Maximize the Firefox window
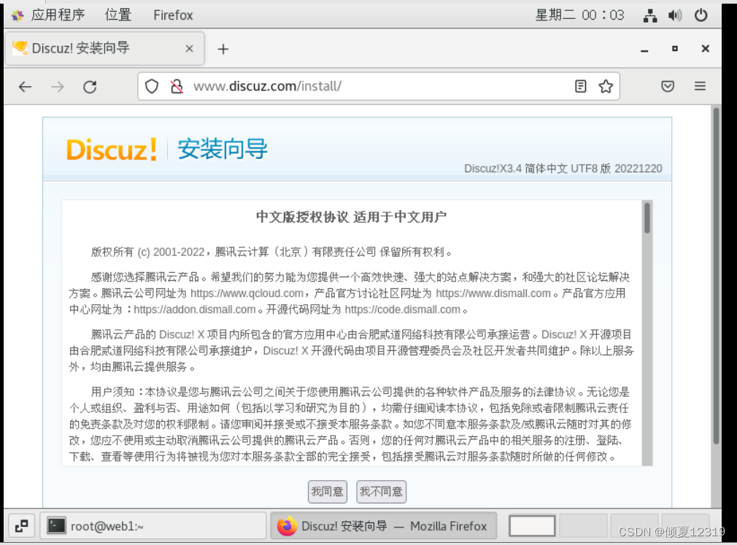Image resolution: width=737 pixels, height=545 pixels. [675, 48]
